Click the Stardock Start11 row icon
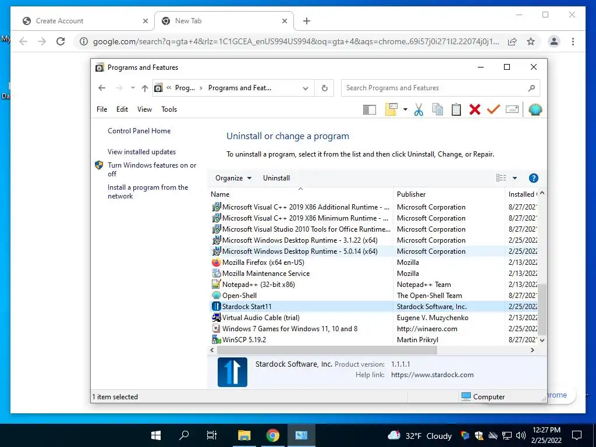596x447 pixels. [217, 306]
